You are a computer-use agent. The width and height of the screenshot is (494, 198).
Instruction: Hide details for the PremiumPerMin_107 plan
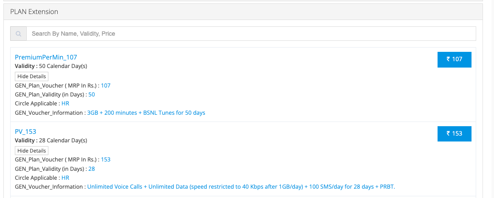click(x=32, y=76)
